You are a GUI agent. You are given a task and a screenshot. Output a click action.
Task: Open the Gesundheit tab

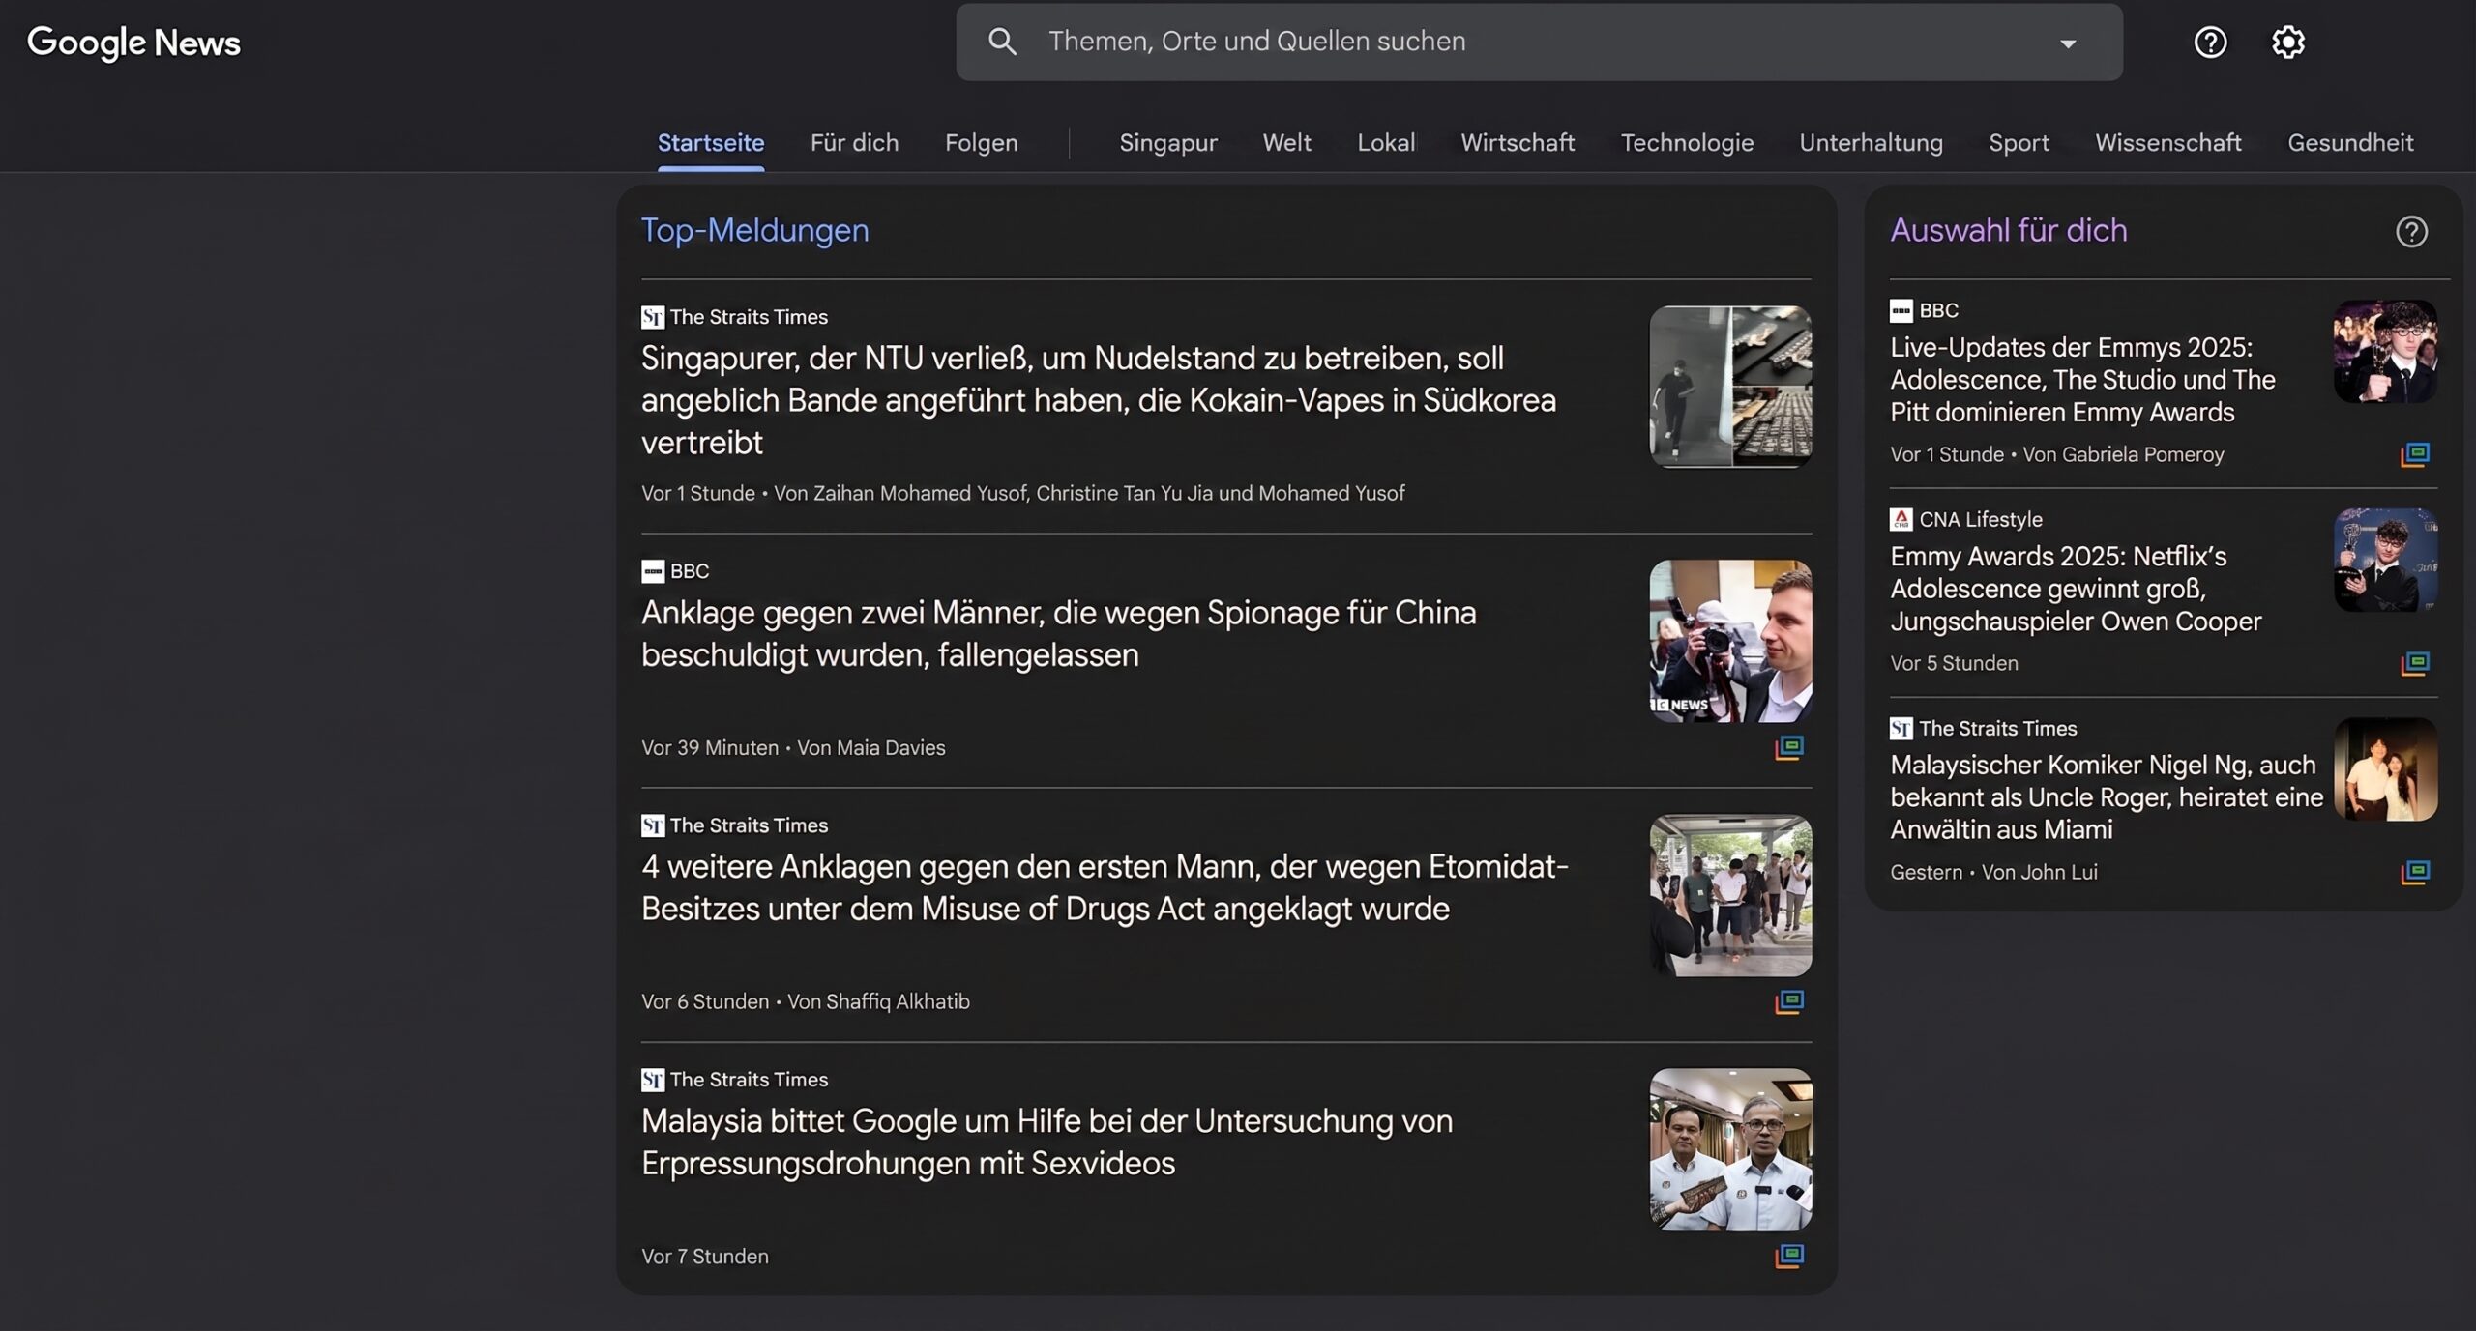2350,143
